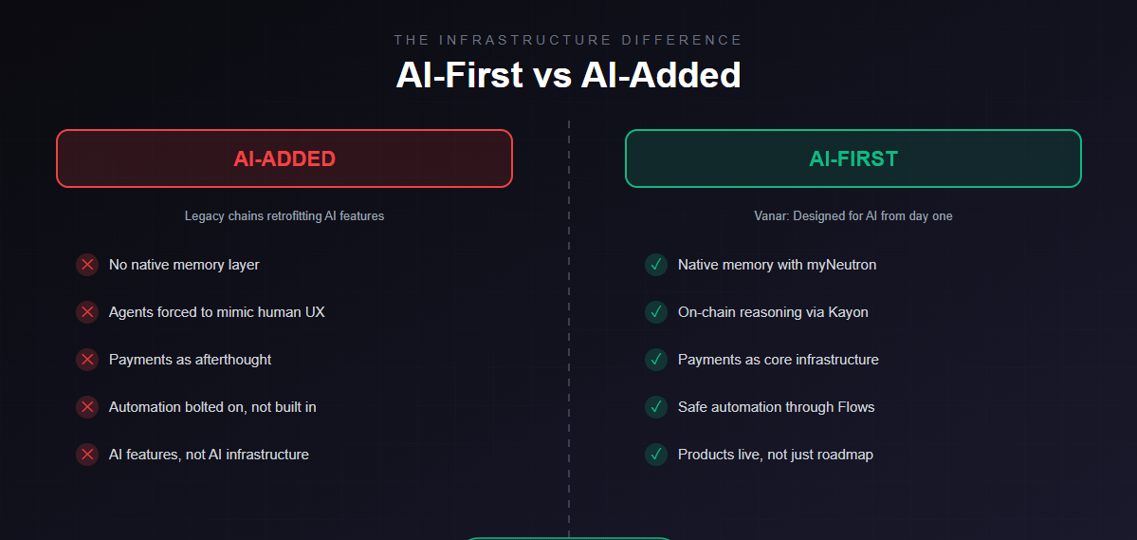
Task: Click the On-chain reasoning via Kayon text
Action: [773, 312]
